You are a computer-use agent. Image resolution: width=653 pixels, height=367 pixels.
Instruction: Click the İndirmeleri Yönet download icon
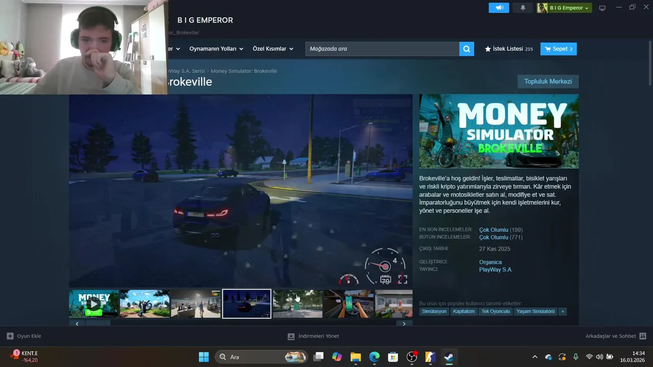(x=291, y=336)
